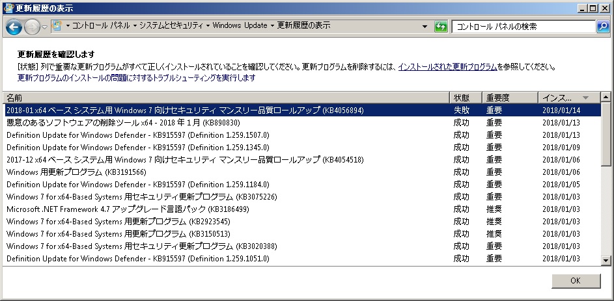This screenshot has height=301, width=614.
Task: Click the window icon in the title bar
Action: point(8,8)
